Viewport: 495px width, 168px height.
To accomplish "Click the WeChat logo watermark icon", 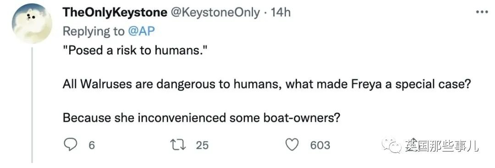I will pos(392,145).
